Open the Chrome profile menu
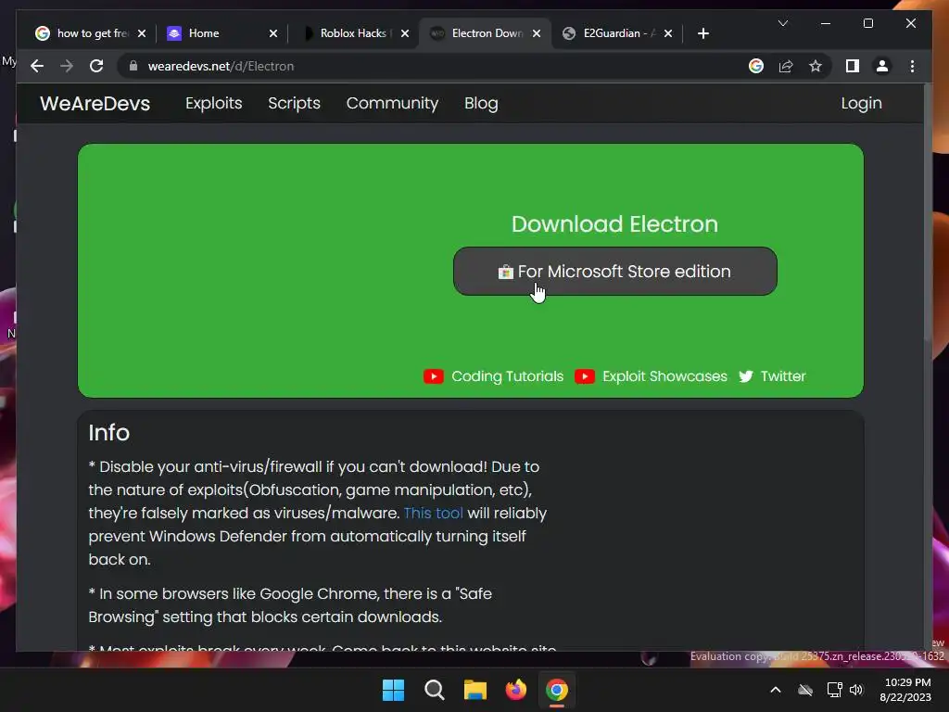Screen dimensions: 949x712 [882, 66]
